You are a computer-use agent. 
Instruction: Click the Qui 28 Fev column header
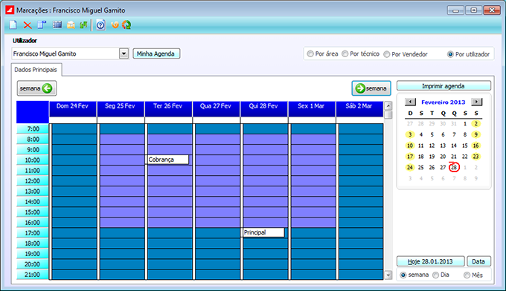[x=263, y=109]
